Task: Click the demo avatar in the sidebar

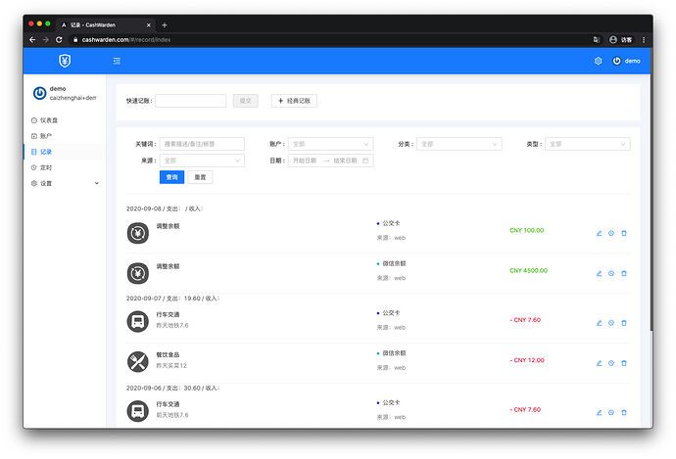Action: pyautogui.click(x=39, y=93)
